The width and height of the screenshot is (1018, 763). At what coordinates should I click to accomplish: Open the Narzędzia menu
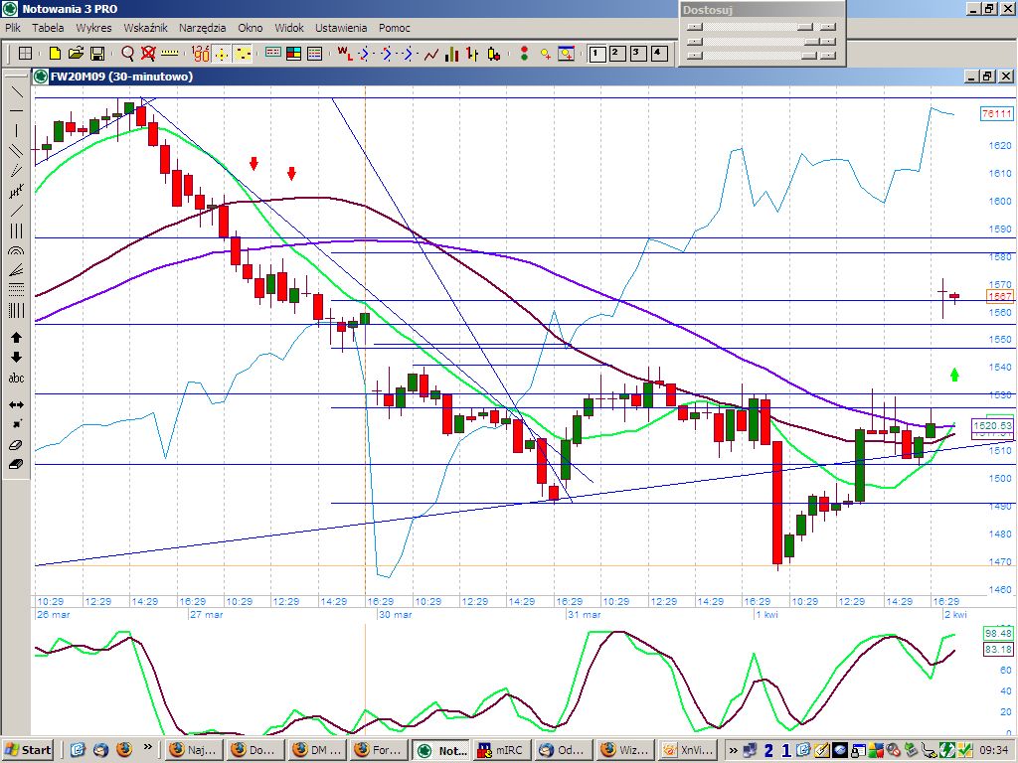(202, 28)
